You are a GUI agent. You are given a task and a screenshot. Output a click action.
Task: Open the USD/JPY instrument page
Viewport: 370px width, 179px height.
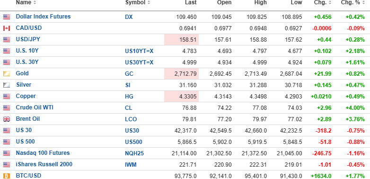28,39
